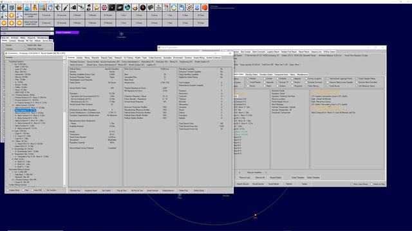
Task: Click the last orange arrow icon in the third toolbar row
Action: pos(19,23)
